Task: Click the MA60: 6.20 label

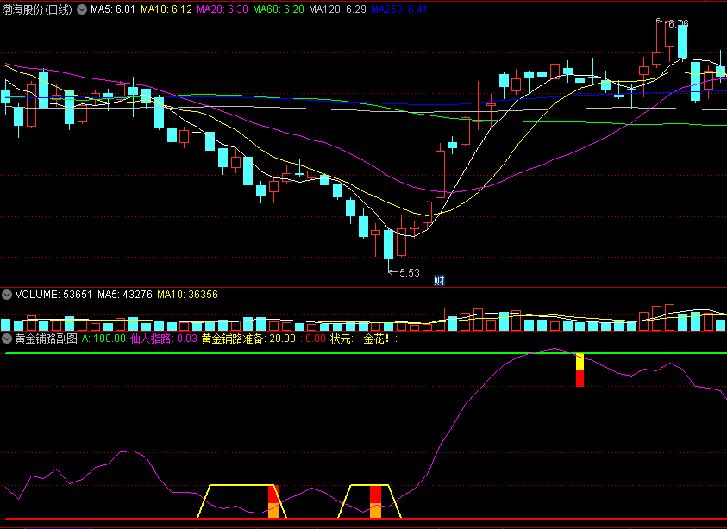Action: (279, 9)
